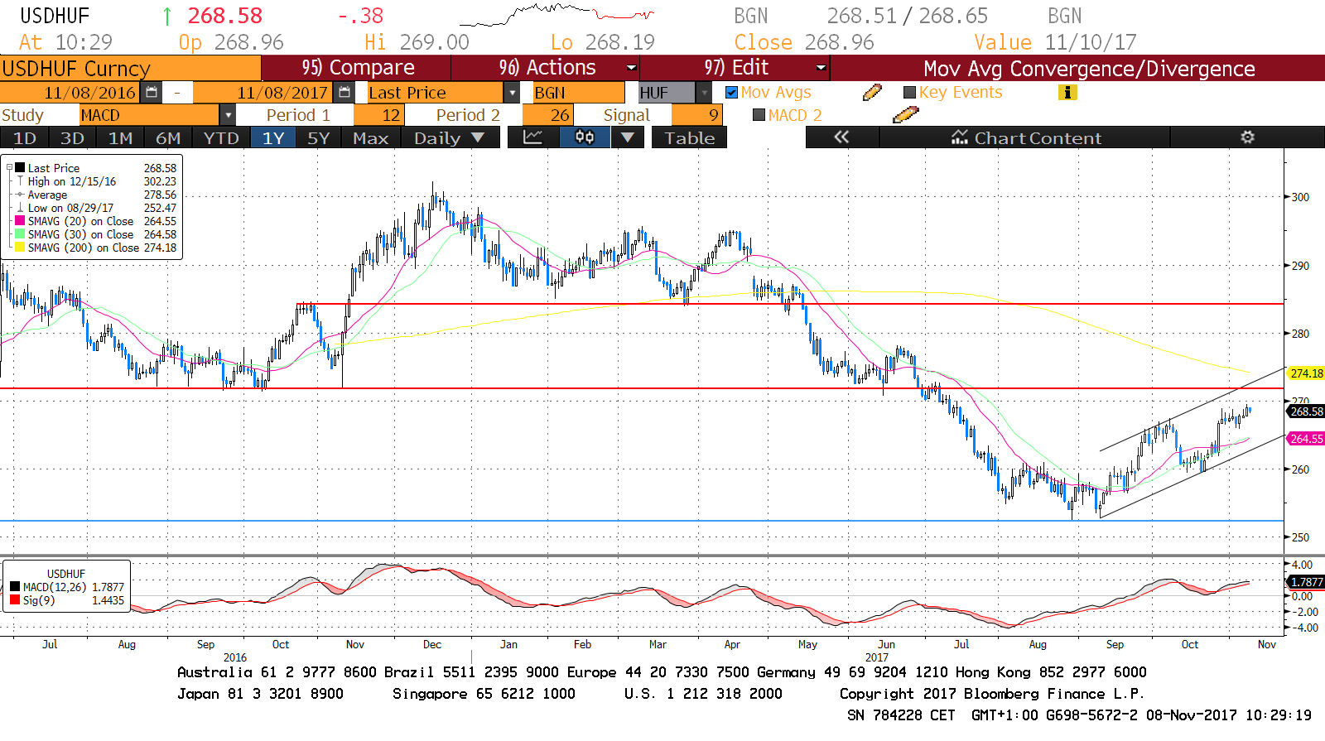Select the 1D range tab
Image resolution: width=1325 pixels, height=741 pixels.
25,137
